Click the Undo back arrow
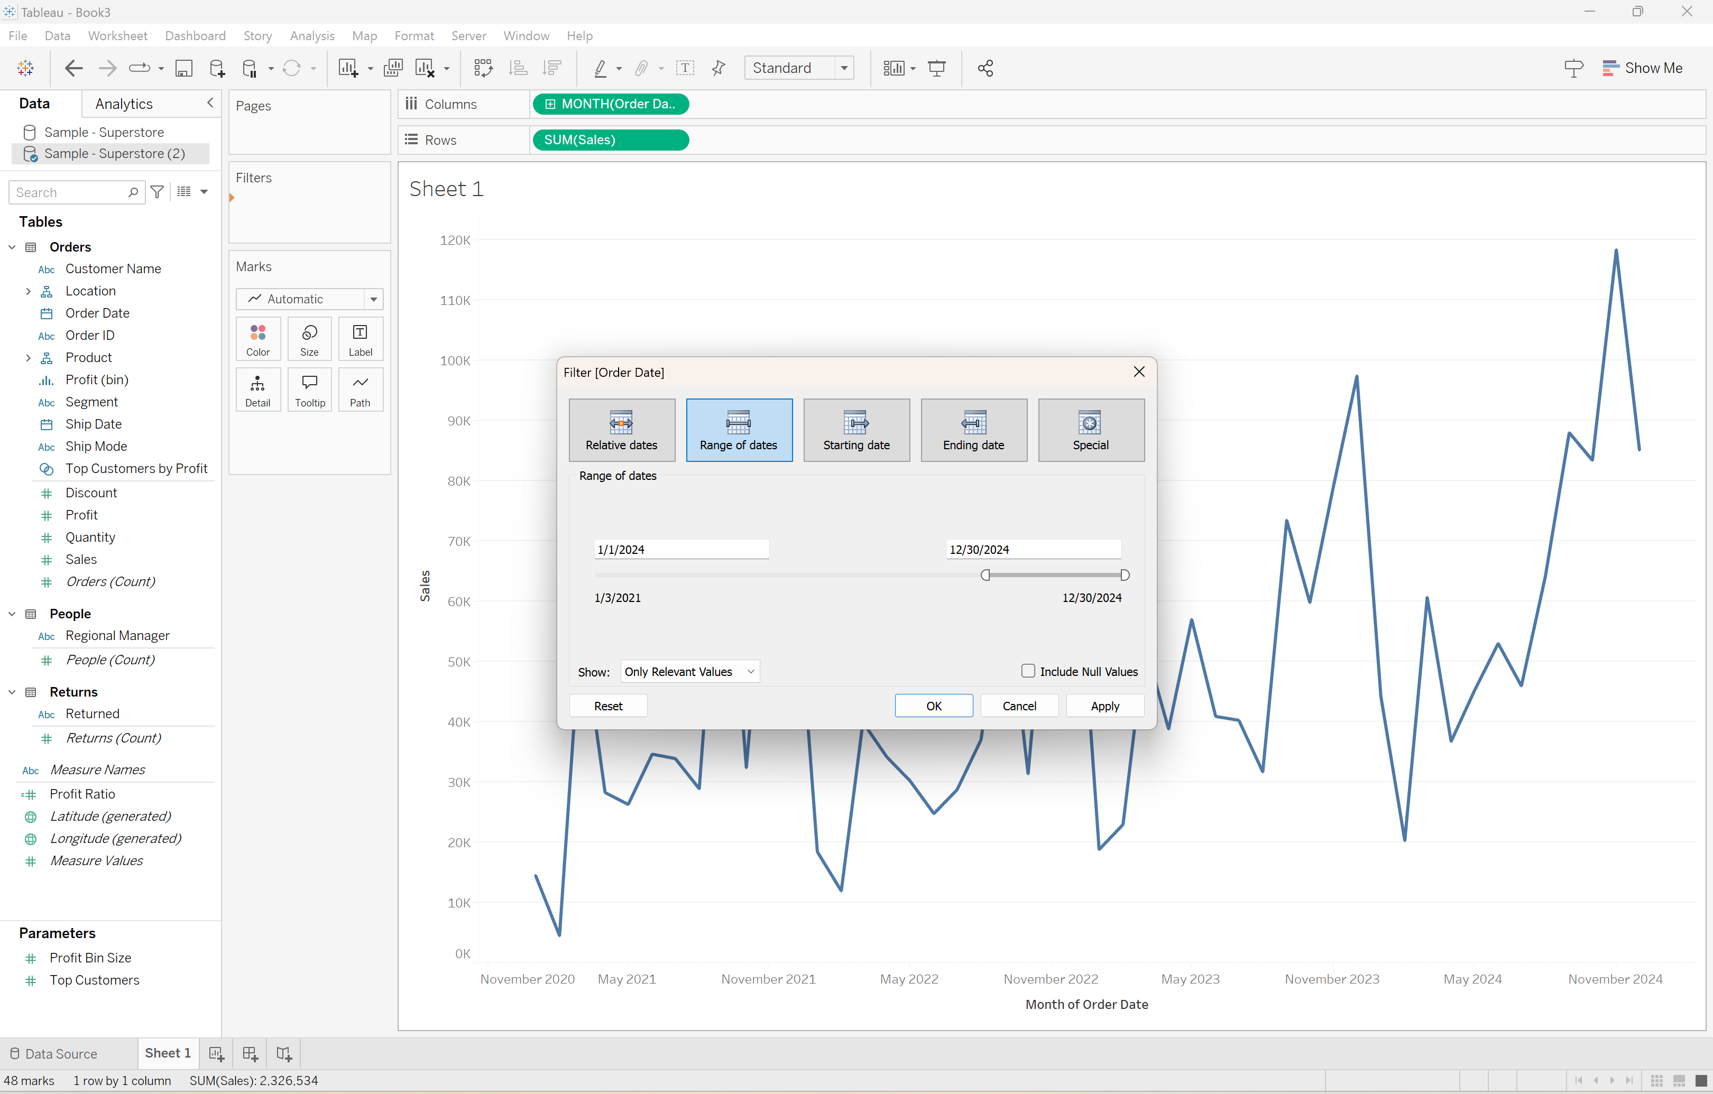Screen dimensions: 1713x1094 tap(74, 68)
